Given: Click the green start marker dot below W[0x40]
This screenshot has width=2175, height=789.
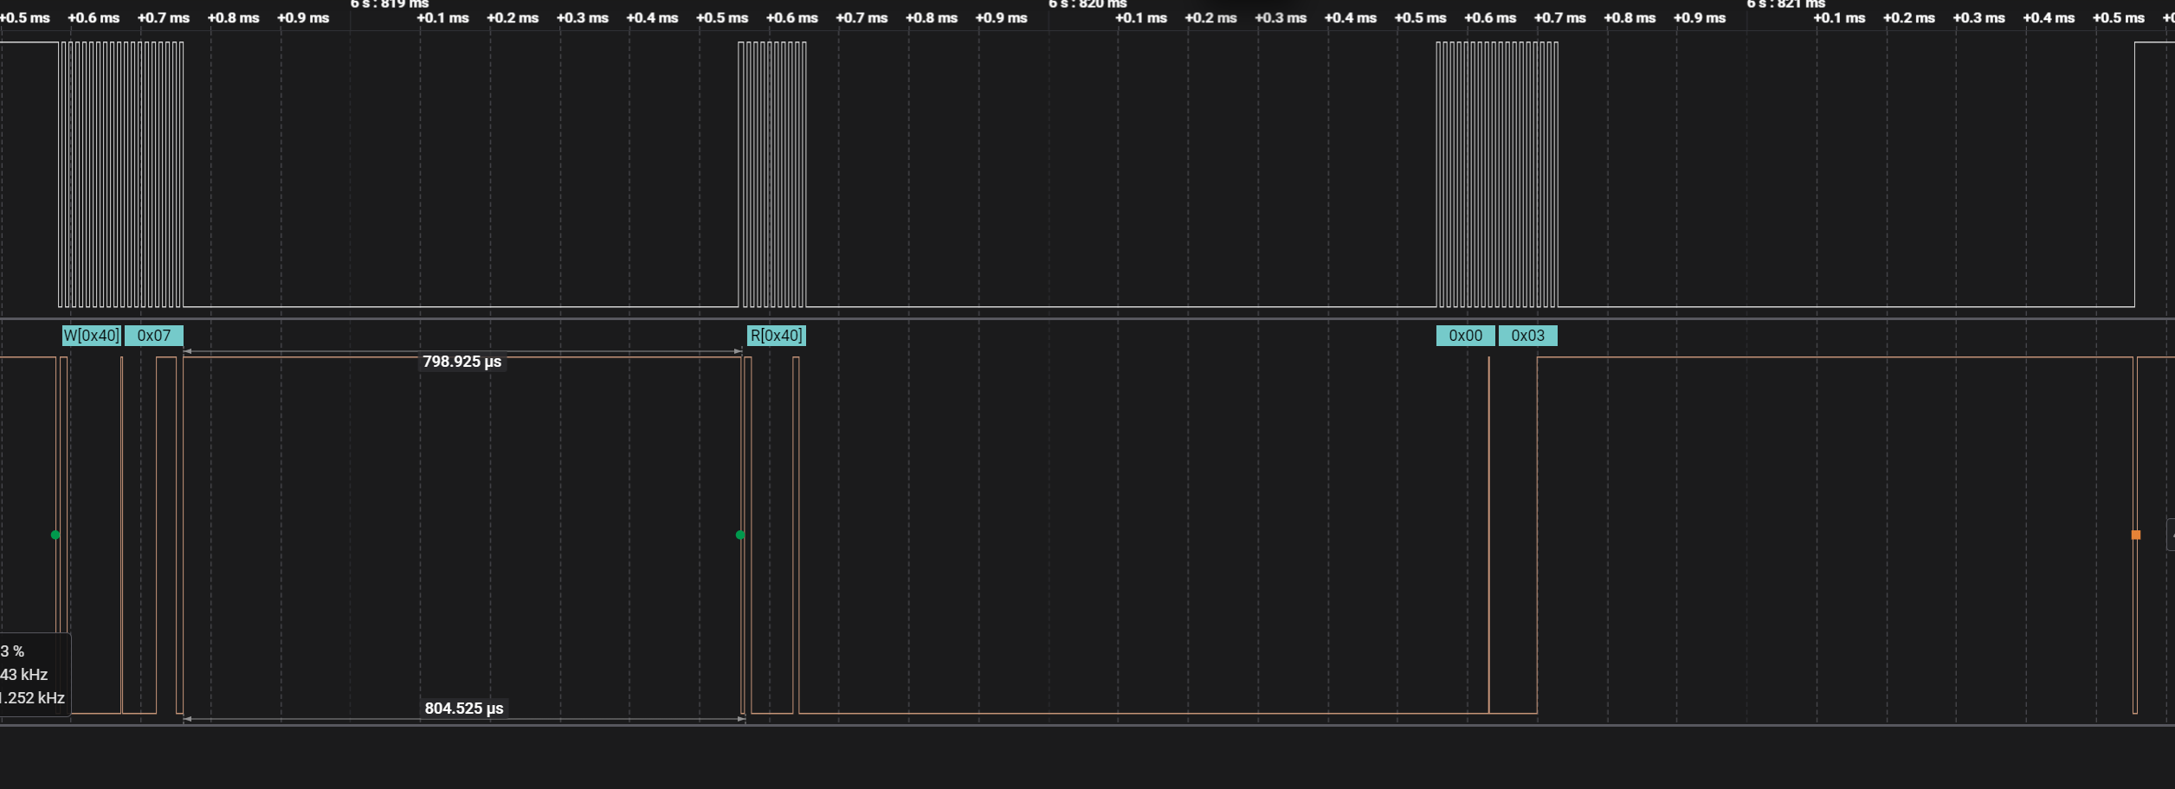Looking at the screenshot, I should coord(55,535).
